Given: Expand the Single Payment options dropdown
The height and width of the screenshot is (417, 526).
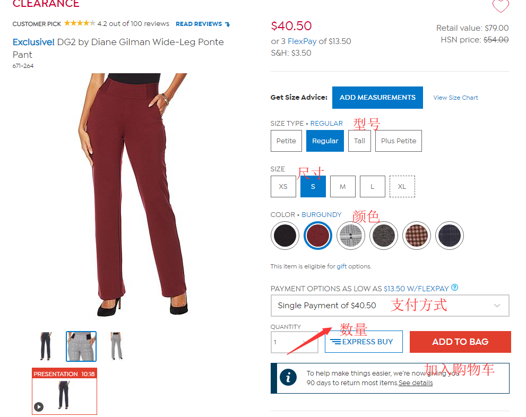Looking at the screenshot, I should 390,306.
